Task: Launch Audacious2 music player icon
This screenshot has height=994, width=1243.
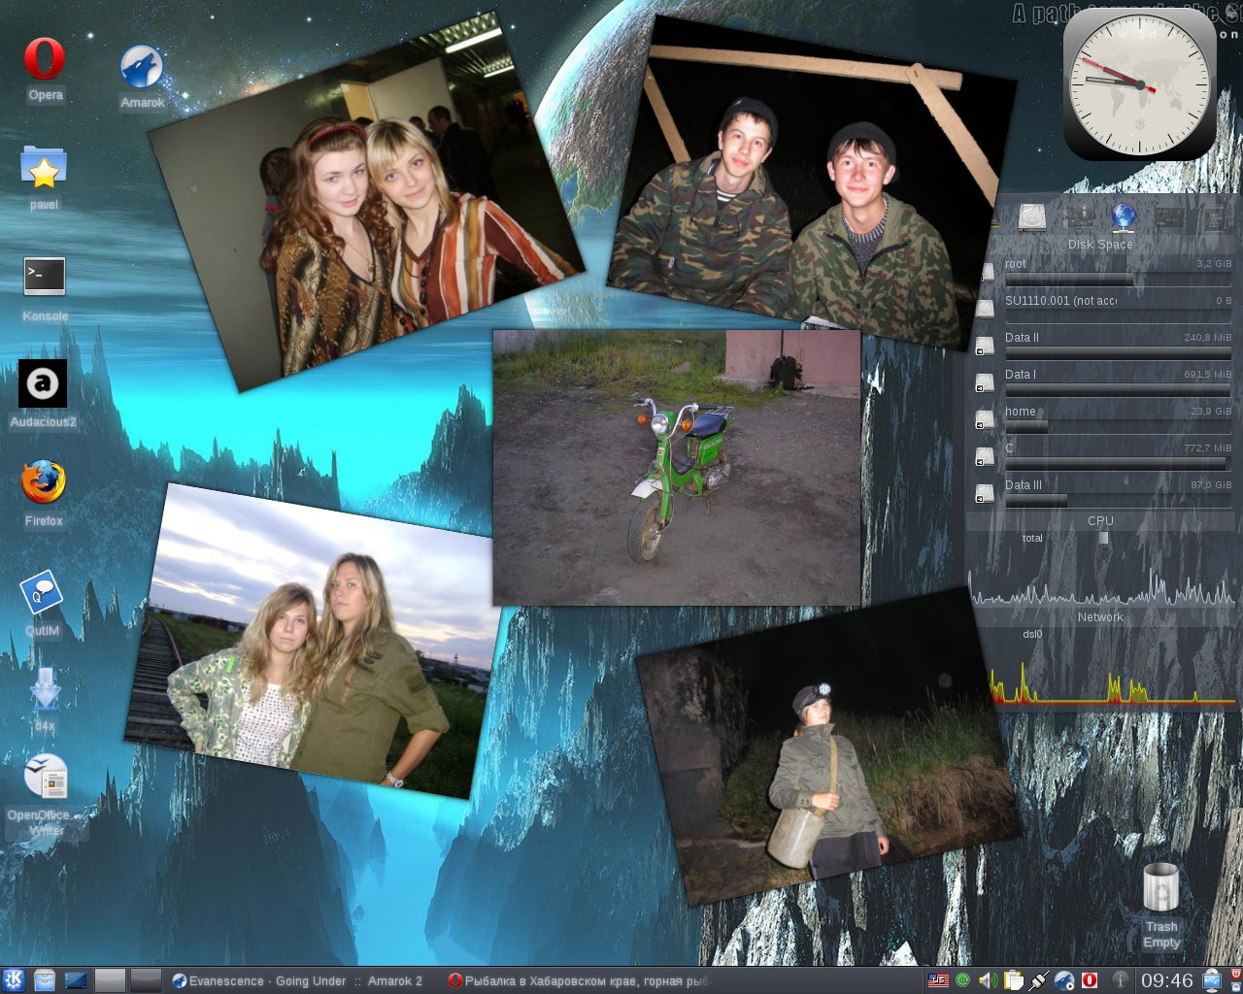Action: click(43, 384)
